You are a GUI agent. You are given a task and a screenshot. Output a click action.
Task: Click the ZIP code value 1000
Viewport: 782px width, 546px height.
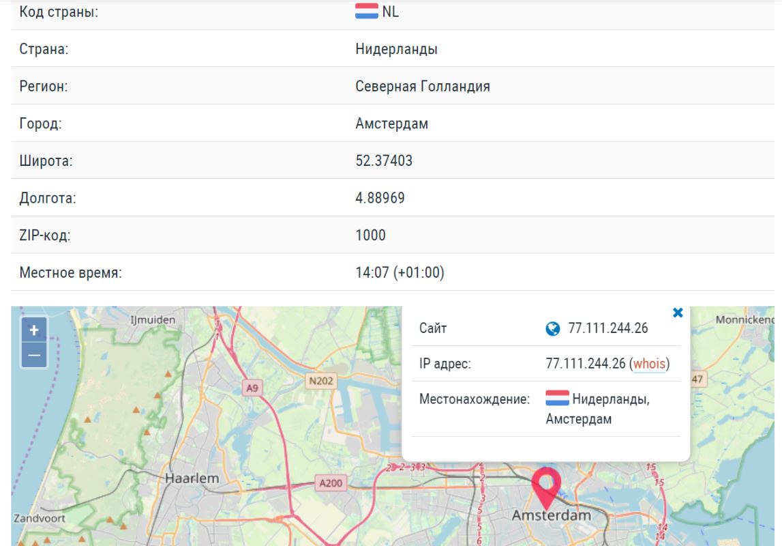(370, 235)
